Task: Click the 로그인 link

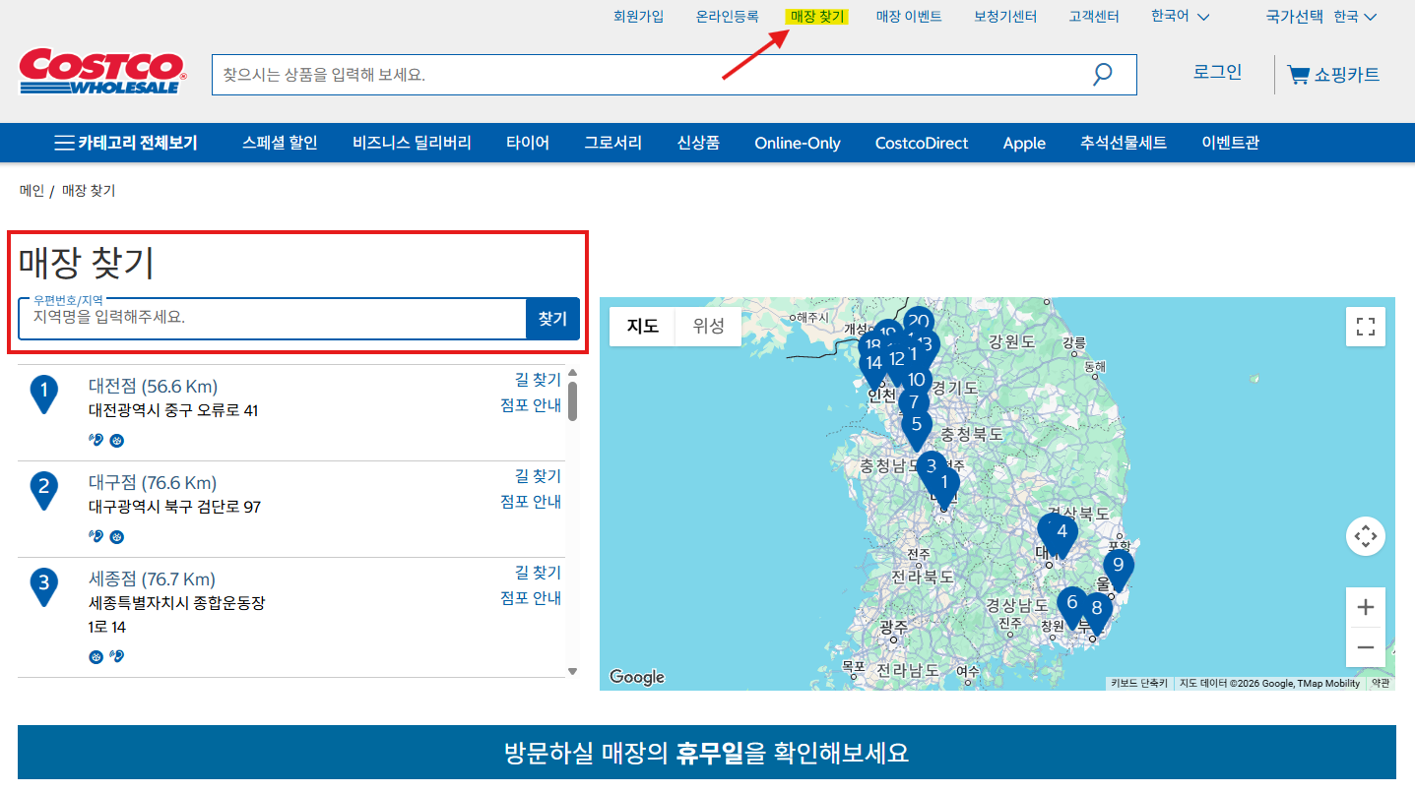Action: tap(1218, 72)
